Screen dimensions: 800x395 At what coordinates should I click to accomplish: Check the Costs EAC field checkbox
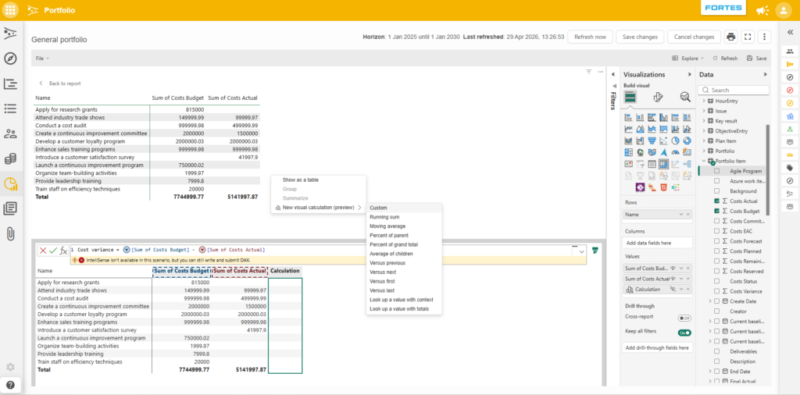(717, 231)
